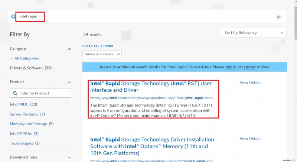View Details for RST Driver Installation Software
Viewport: 297px width, 162px height.
click(250, 139)
